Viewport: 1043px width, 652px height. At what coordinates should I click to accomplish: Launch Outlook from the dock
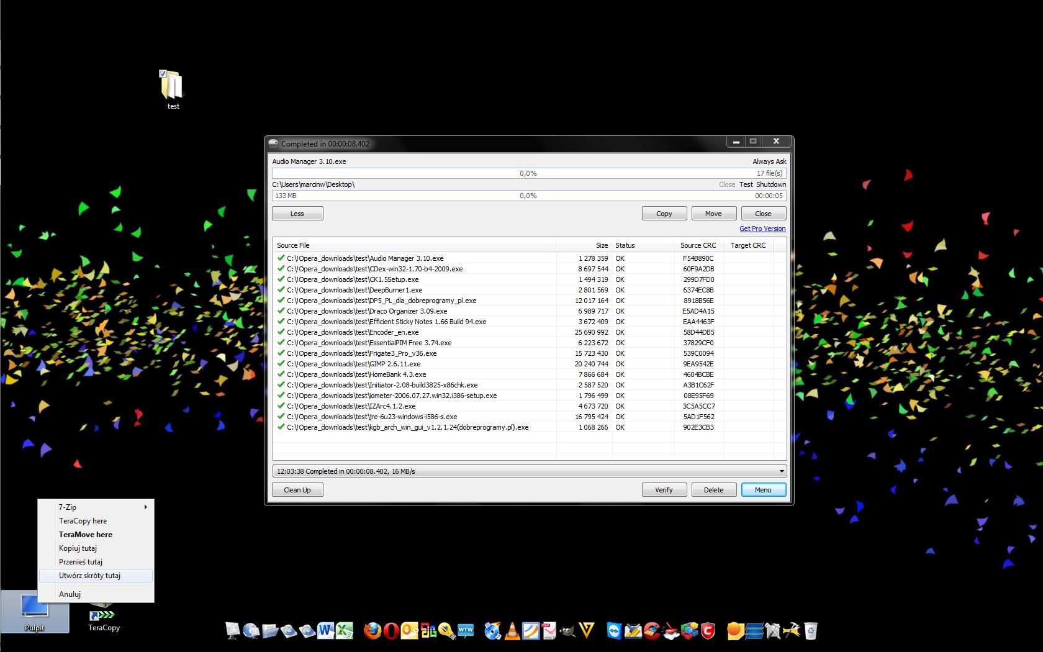[410, 631]
